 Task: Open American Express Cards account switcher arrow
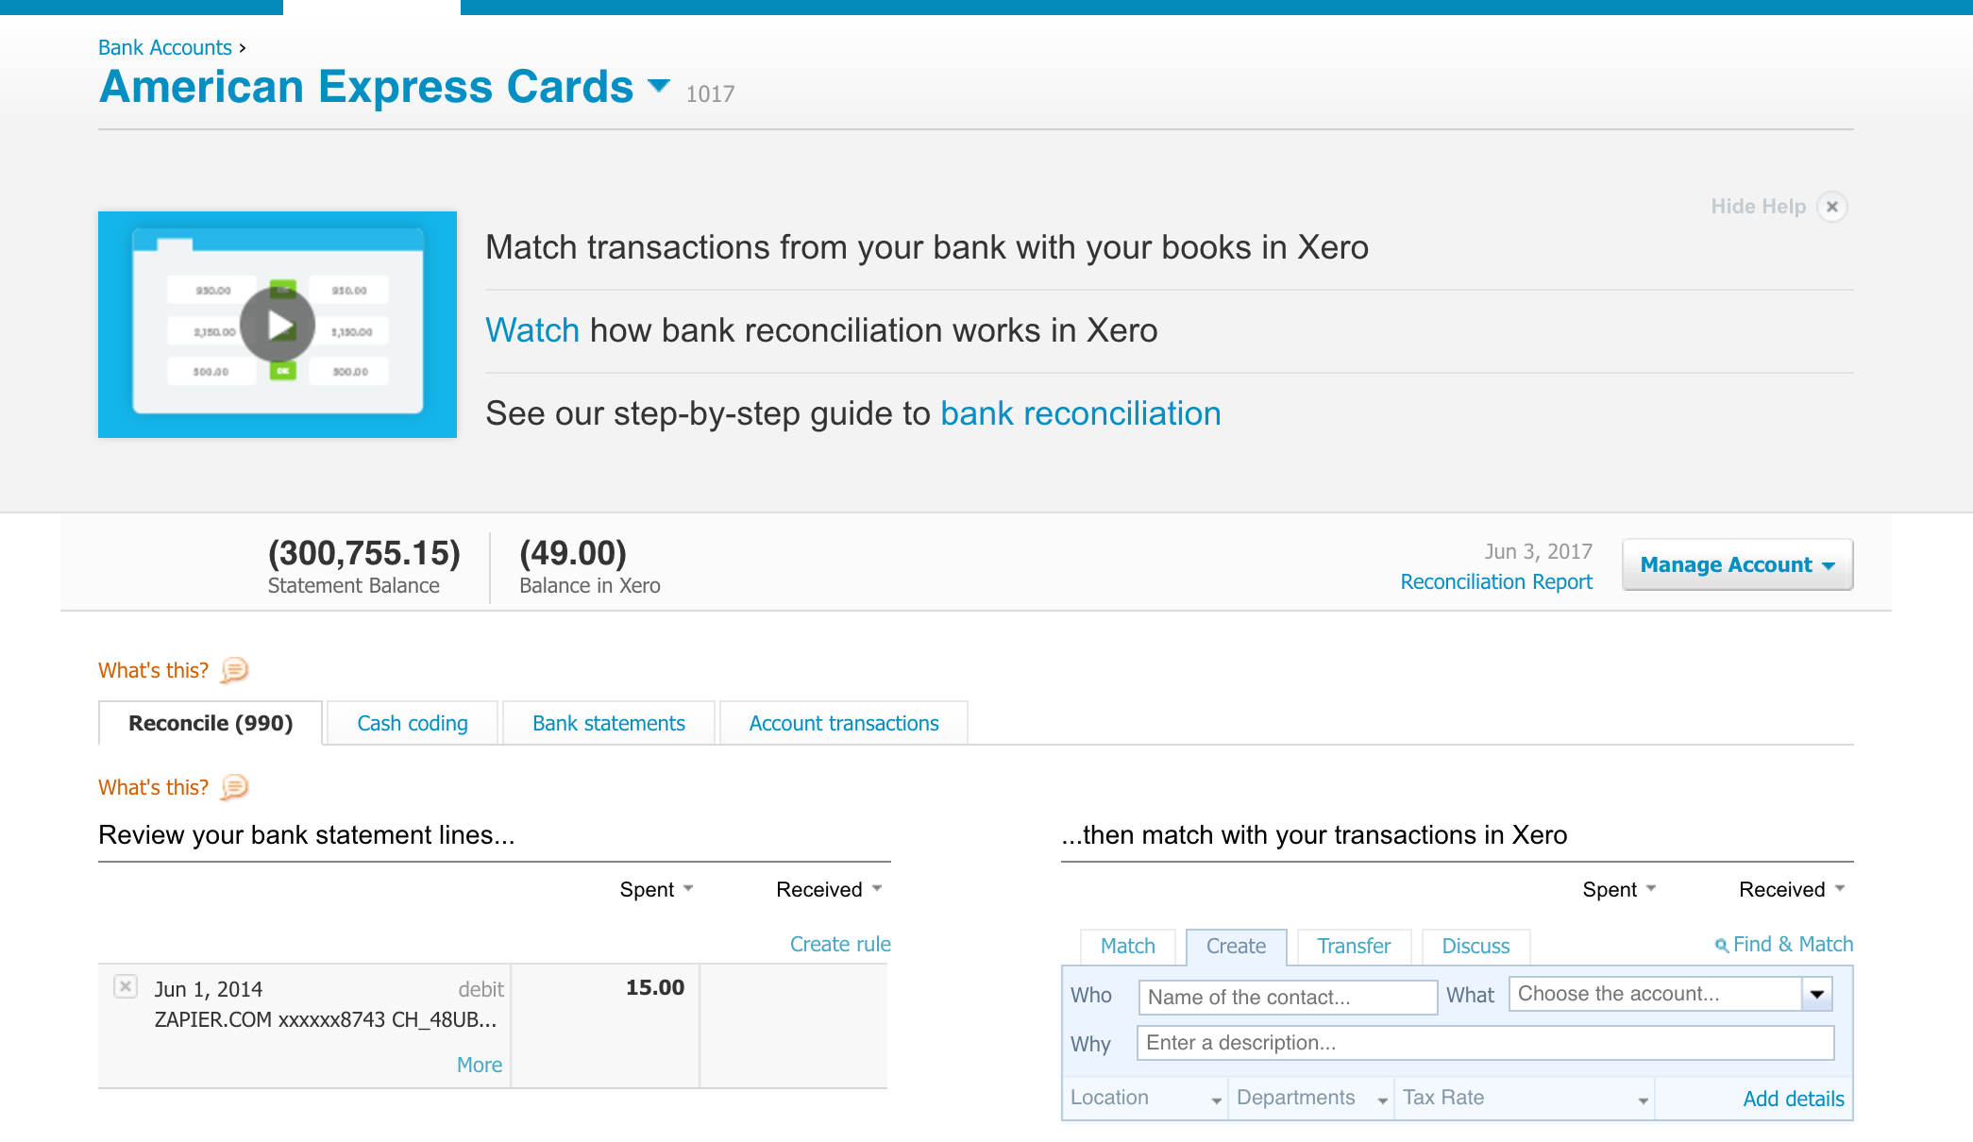[659, 87]
